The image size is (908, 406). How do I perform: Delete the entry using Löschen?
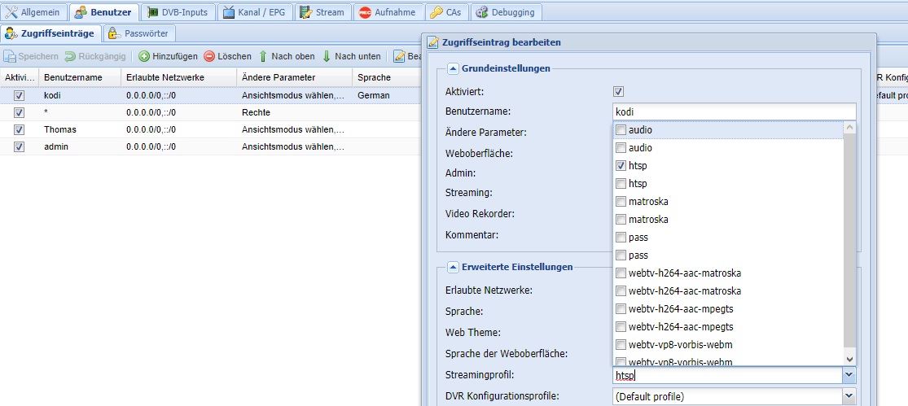coord(227,56)
